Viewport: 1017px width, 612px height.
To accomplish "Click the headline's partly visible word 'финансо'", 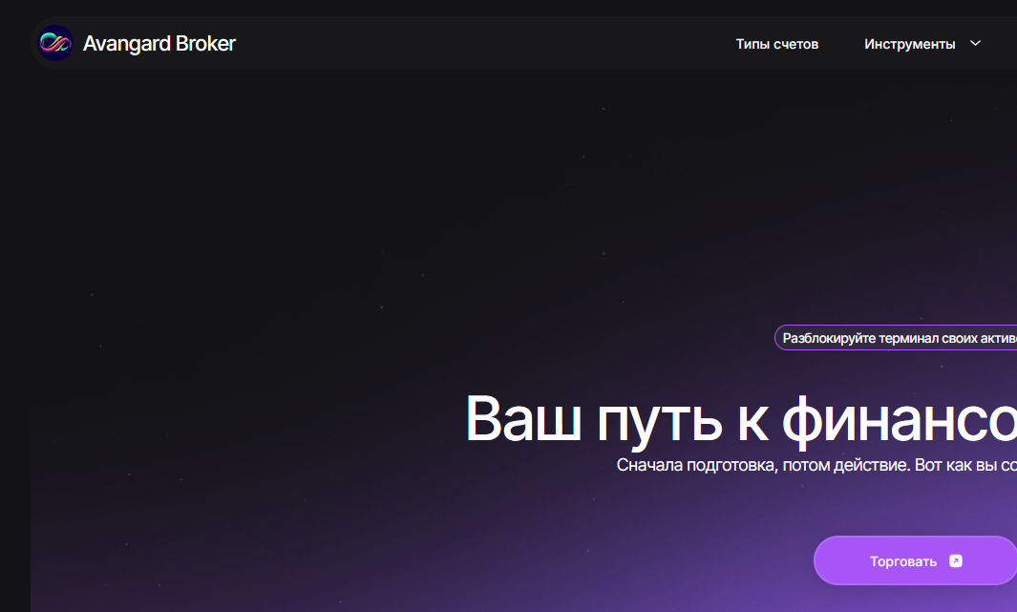I will tap(898, 419).
